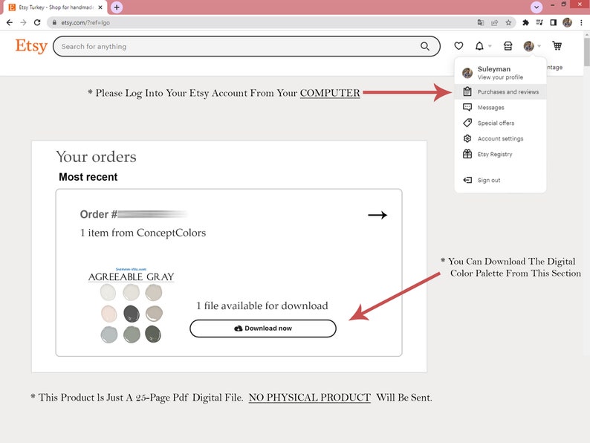Image resolution: width=590 pixels, height=443 pixels.
Task: Click the Etsy logo
Action: tap(31, 46)
